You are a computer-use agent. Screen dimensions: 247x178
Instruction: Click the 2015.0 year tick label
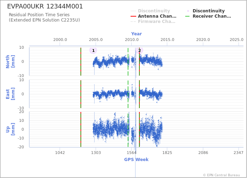tap(167, 40)
